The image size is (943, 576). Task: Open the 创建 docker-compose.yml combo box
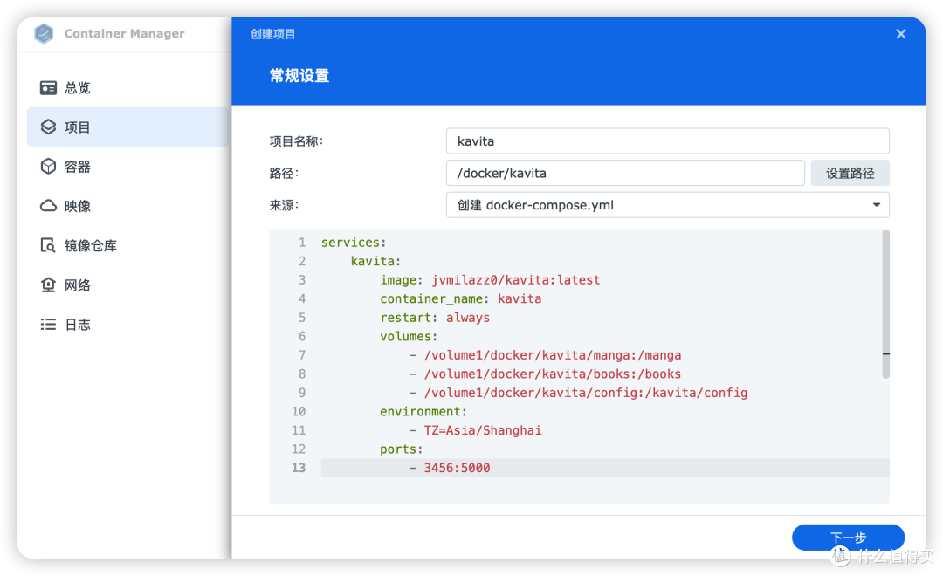pos(668,205)
